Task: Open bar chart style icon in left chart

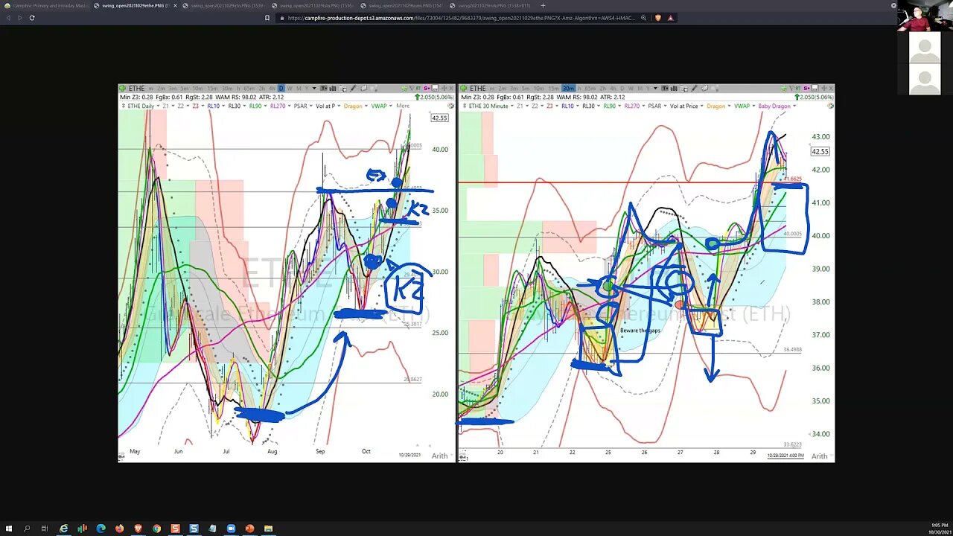Action: [x=333, y=88]
